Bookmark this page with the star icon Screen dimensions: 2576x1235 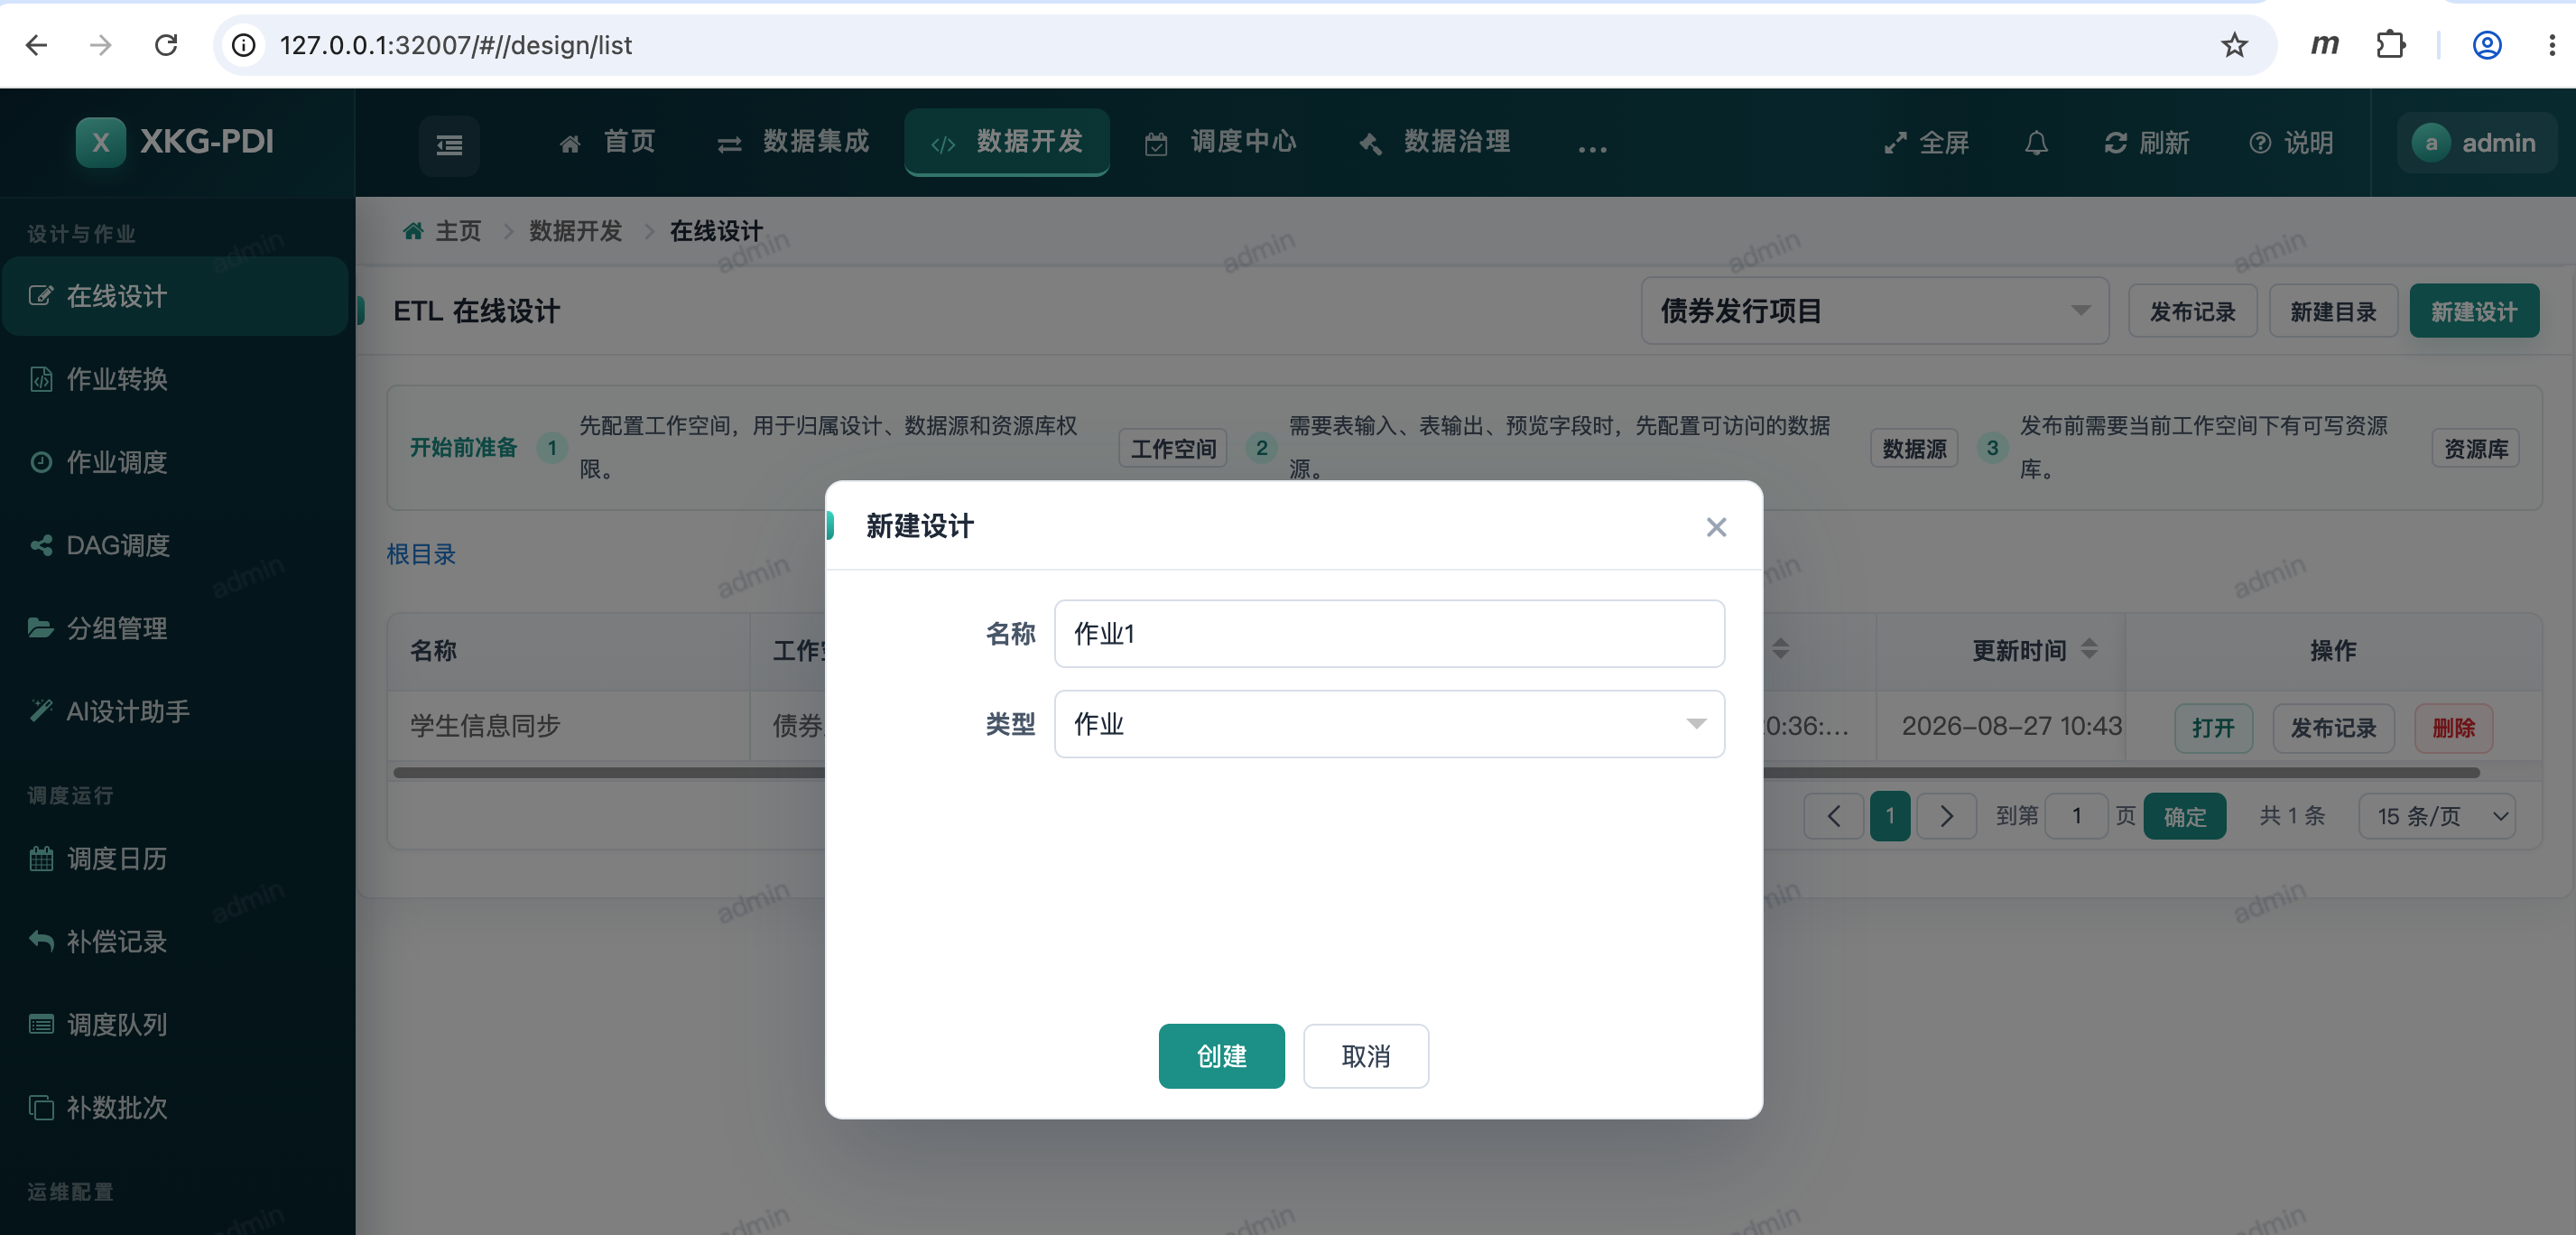coord(2233,45)
